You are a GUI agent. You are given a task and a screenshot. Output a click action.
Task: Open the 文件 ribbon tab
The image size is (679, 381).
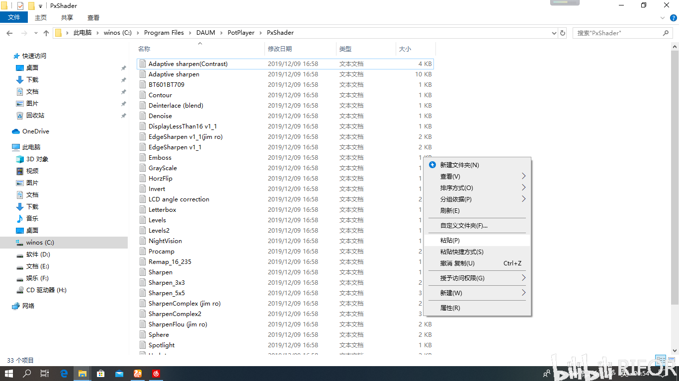click(x=14, y=17)
